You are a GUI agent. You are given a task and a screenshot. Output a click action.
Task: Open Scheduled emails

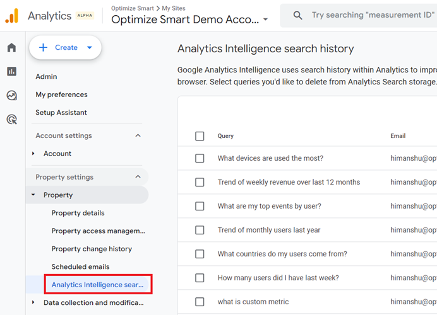[x=81, y=266]
